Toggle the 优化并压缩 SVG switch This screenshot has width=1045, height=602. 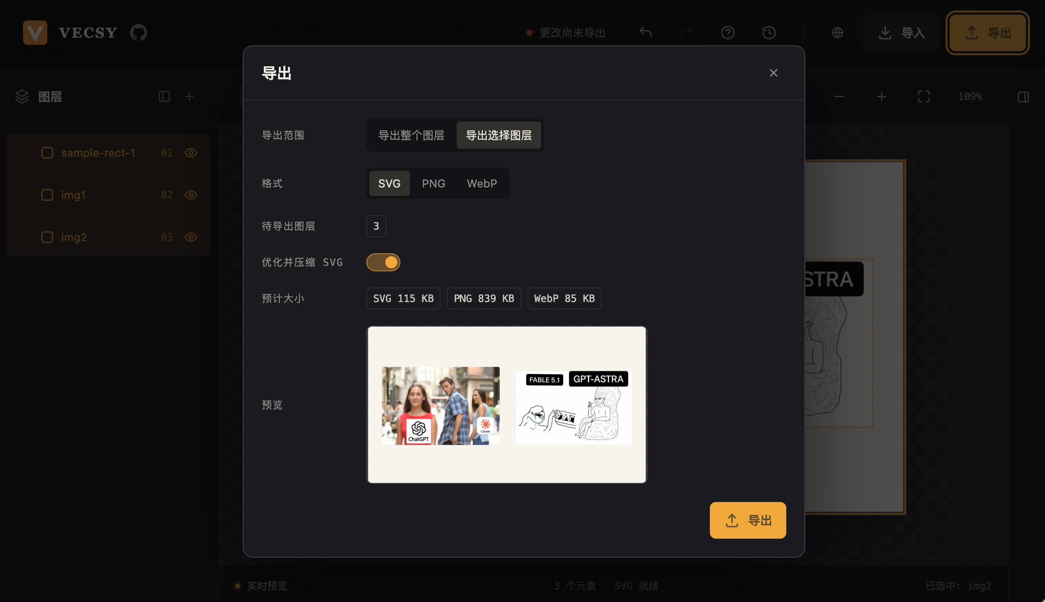click(x=383, y=262)
